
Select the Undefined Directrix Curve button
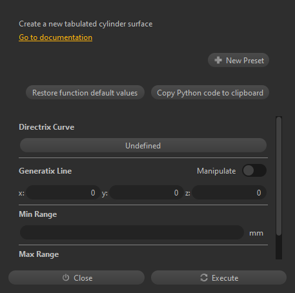tap(143, 146)
